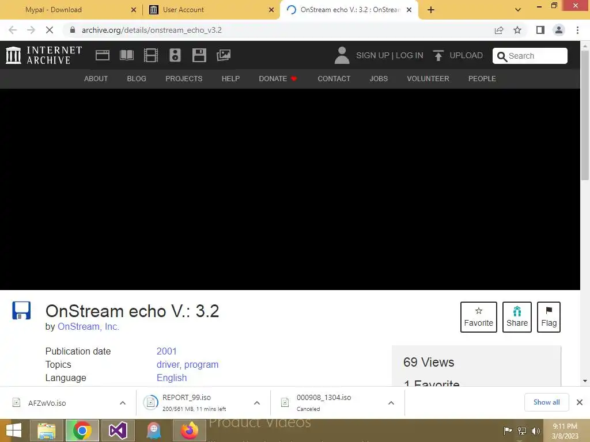Open the Web (Wayback) icon

pyautogui.click(x=103, y=55)
